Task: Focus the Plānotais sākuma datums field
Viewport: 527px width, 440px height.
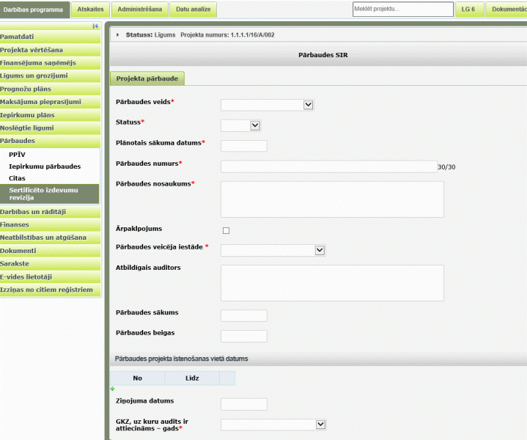Action: click(243, 146)
